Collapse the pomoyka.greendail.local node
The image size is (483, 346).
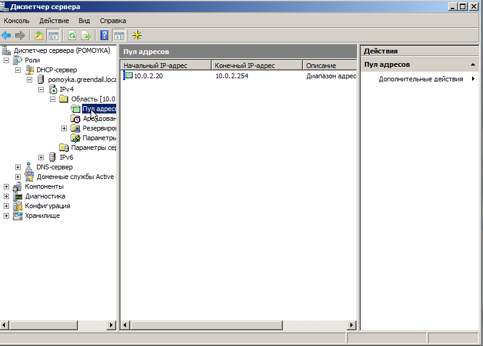tap(29, 80)
